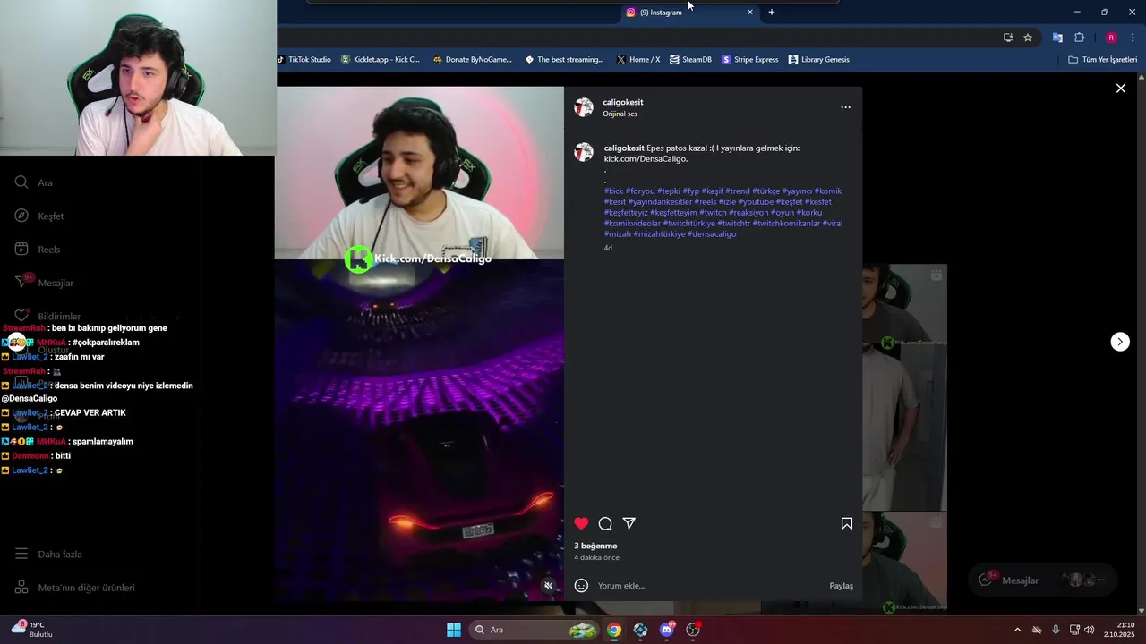Save the post with the bookmark icon

point(846,523)
